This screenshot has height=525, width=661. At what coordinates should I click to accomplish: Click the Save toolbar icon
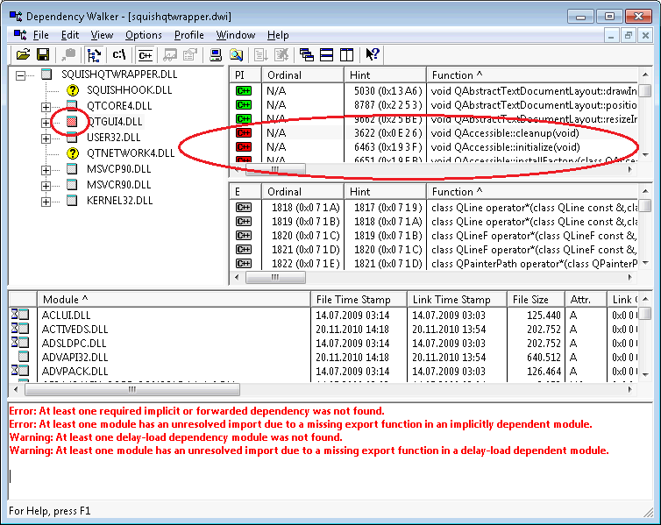[42, 55]
